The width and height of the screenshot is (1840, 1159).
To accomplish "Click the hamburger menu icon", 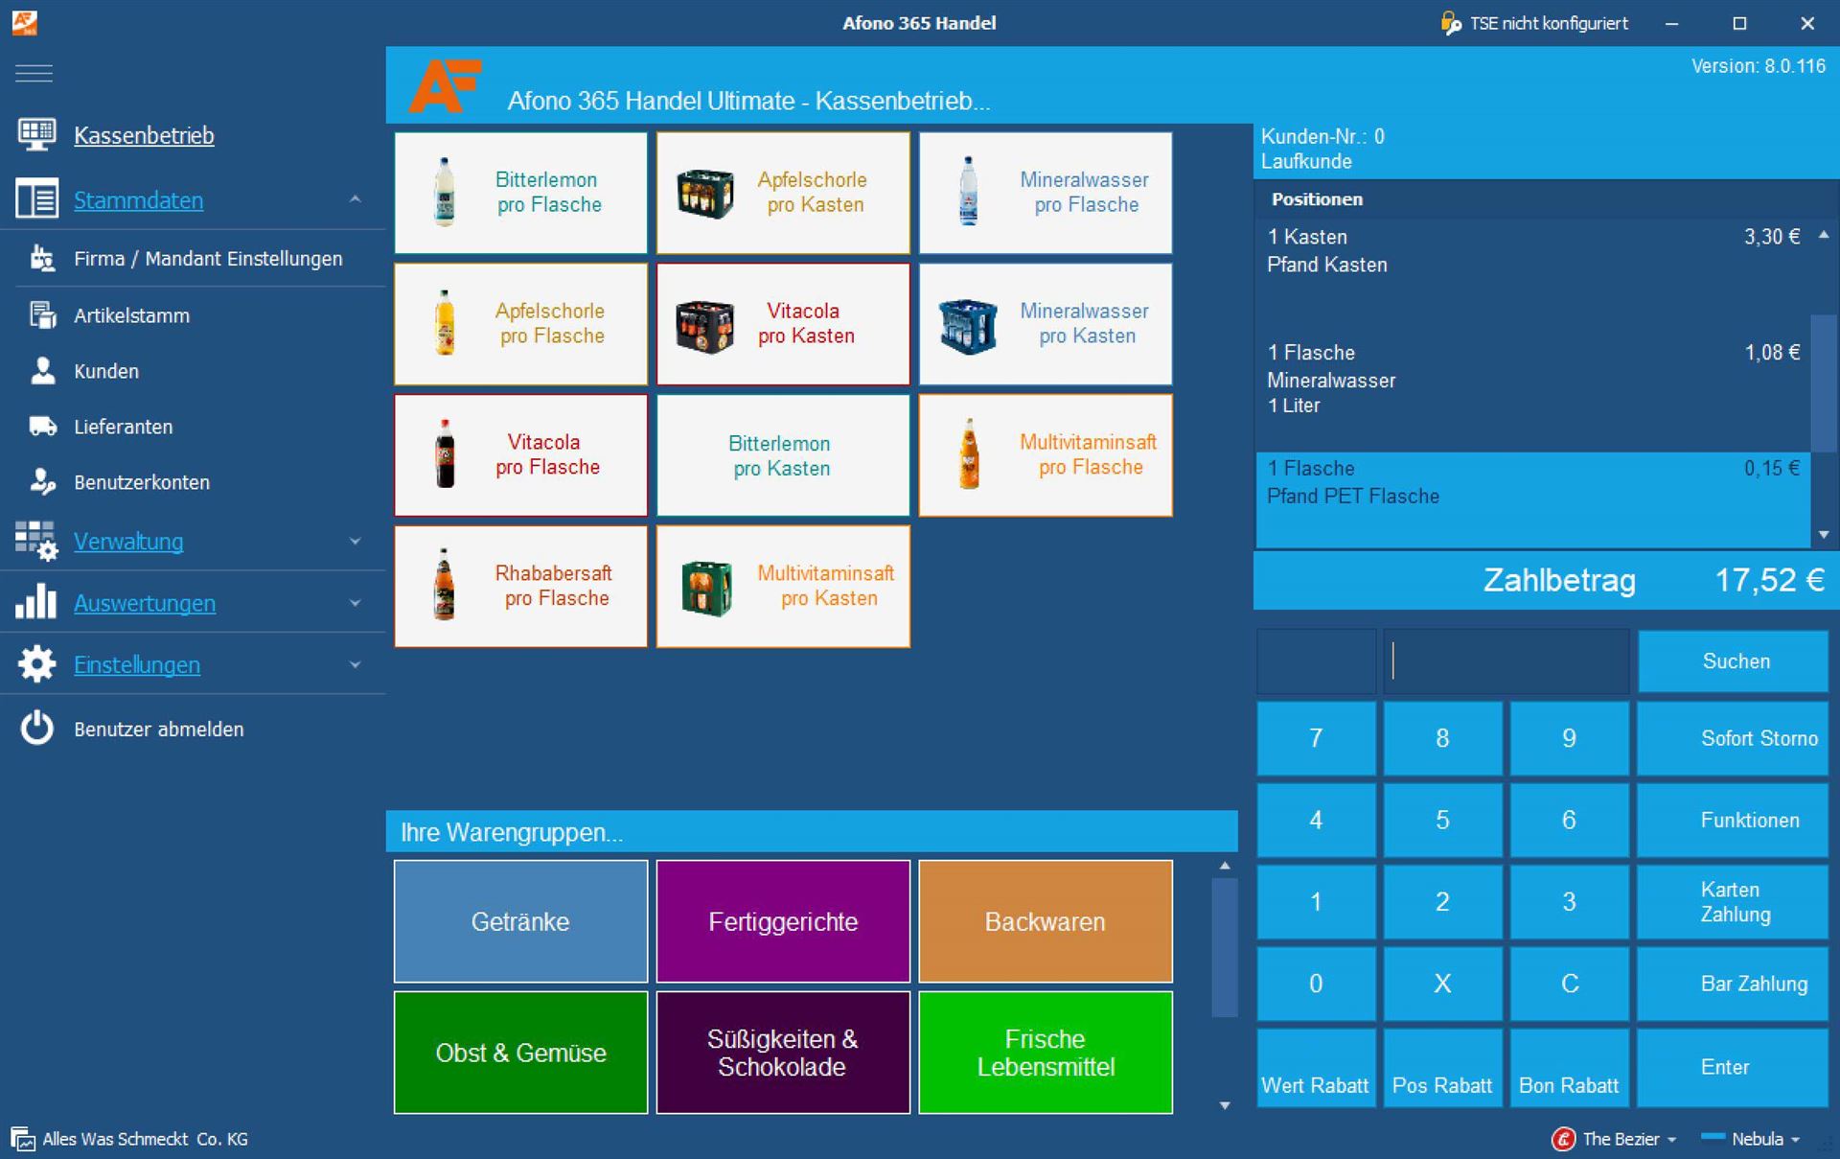I will 34,73.
